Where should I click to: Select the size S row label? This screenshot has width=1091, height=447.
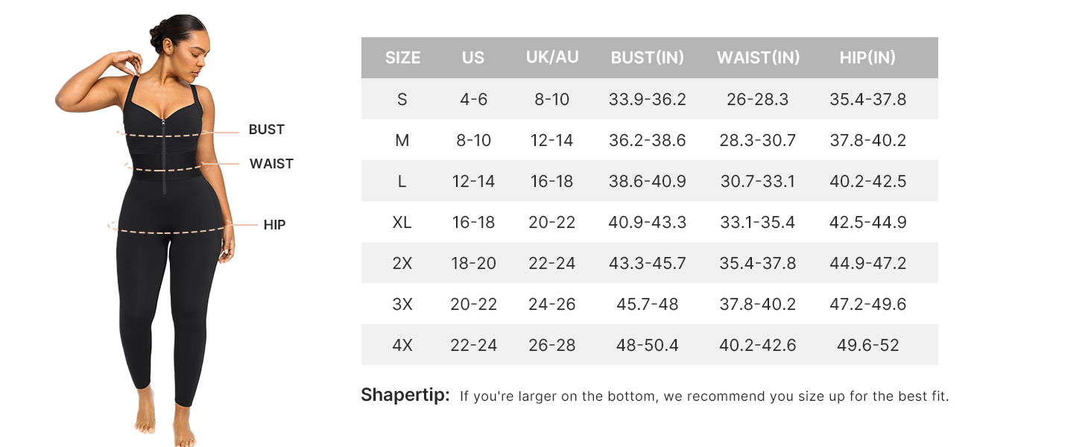tap(402, 99)
